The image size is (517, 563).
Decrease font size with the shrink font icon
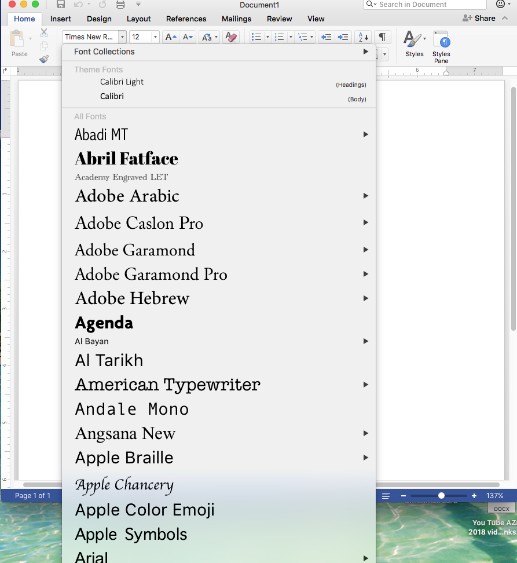coord(188,37)
